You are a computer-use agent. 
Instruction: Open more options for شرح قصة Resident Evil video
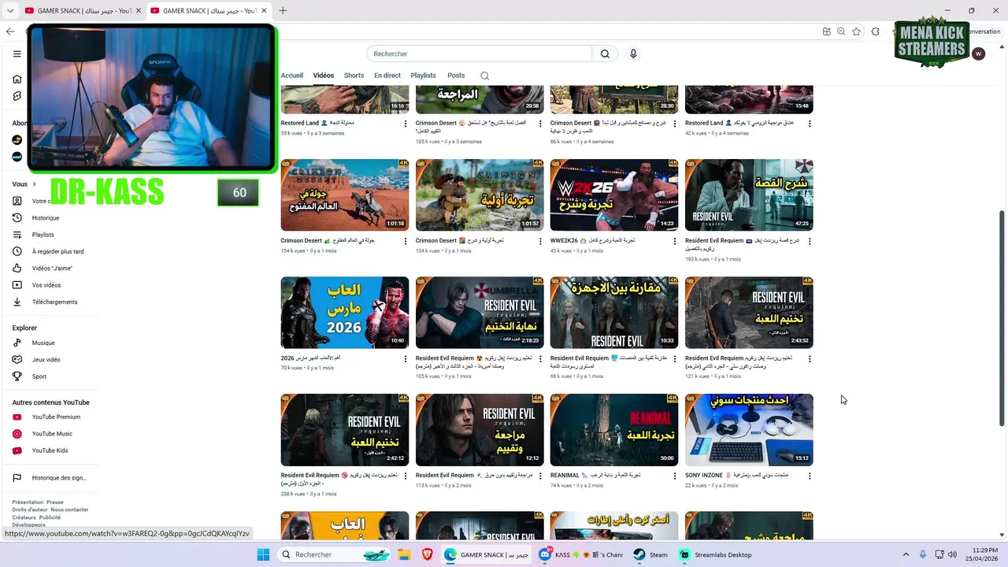810,241
